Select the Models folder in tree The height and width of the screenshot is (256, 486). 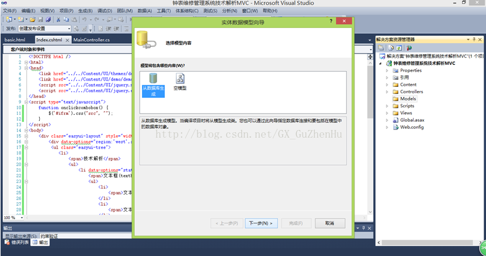408,99
